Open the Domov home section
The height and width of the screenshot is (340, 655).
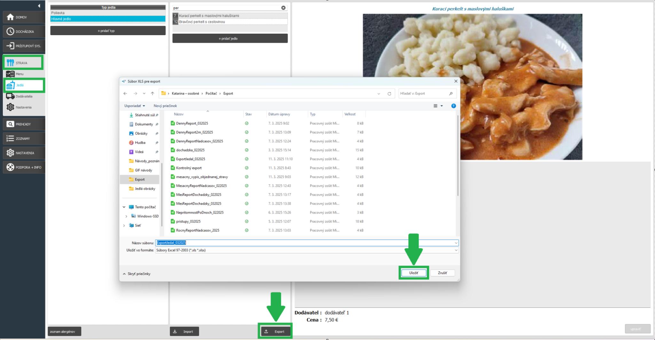(x=24, y=17)
